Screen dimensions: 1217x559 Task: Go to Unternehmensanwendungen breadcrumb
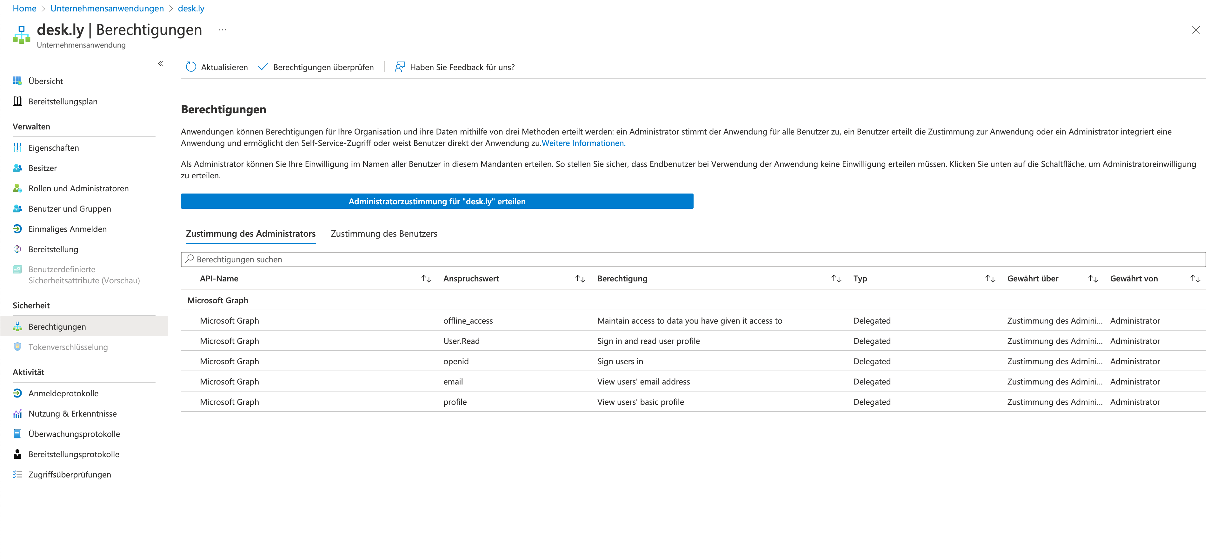(107, 8)
